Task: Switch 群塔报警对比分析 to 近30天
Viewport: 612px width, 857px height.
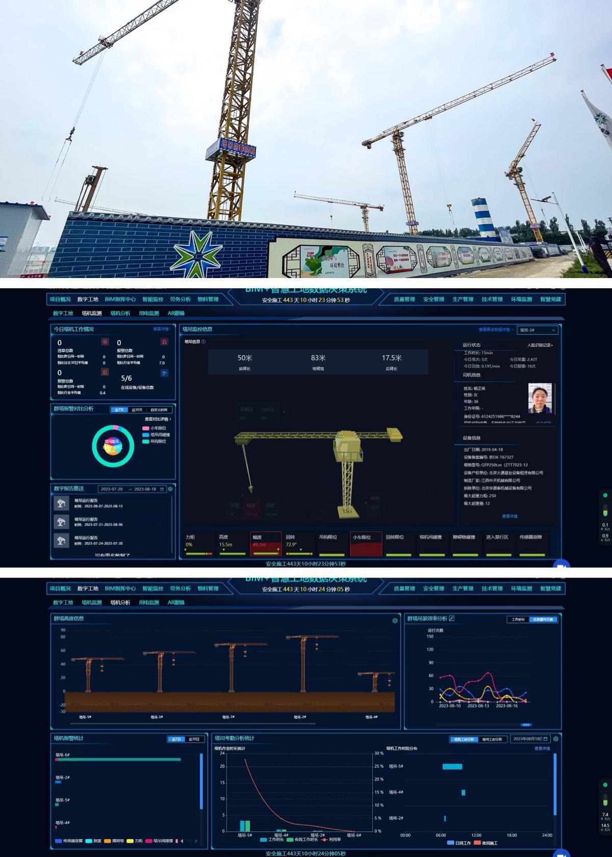Action: [x=137, y=410]
